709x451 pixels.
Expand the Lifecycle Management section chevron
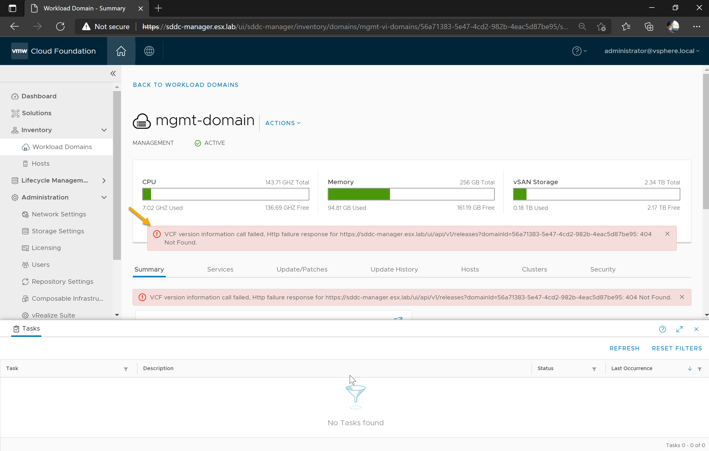(x=104, y=181)
